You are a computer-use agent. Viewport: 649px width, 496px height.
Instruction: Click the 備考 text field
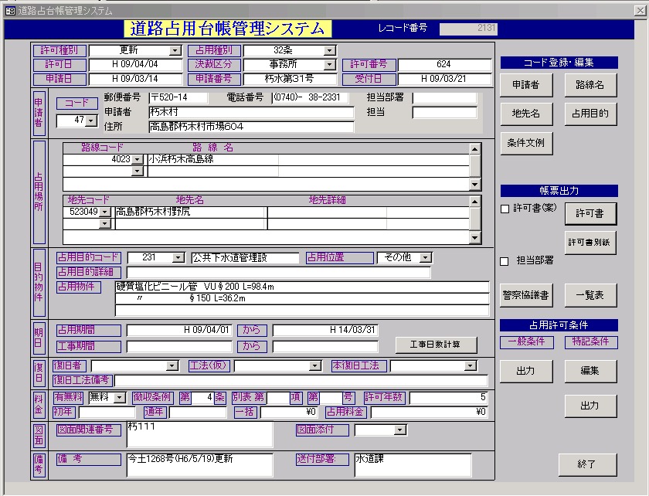click(x=199, y=464)
